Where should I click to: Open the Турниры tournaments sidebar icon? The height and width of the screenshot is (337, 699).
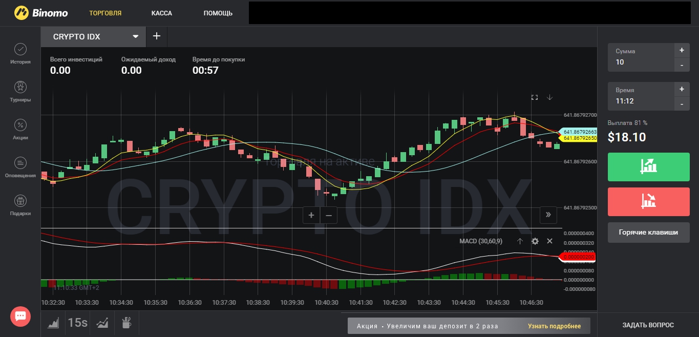20,91
